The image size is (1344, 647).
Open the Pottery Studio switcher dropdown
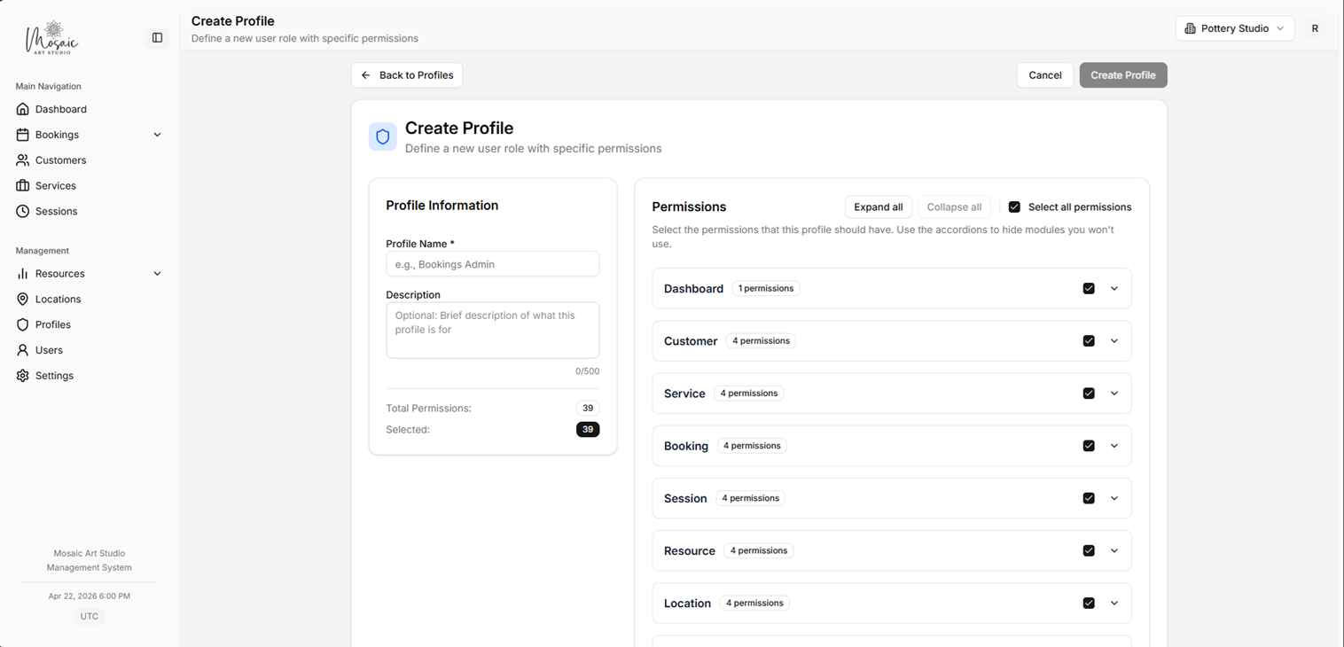tap(1234, 27)
